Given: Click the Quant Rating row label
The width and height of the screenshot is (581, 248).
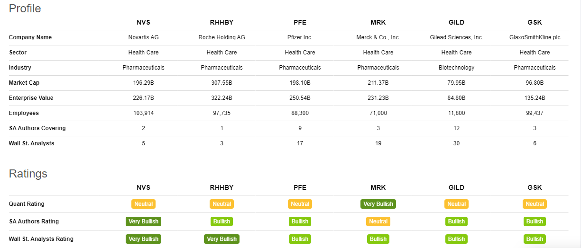Looking at the screenshot, I should pos(27,204).
